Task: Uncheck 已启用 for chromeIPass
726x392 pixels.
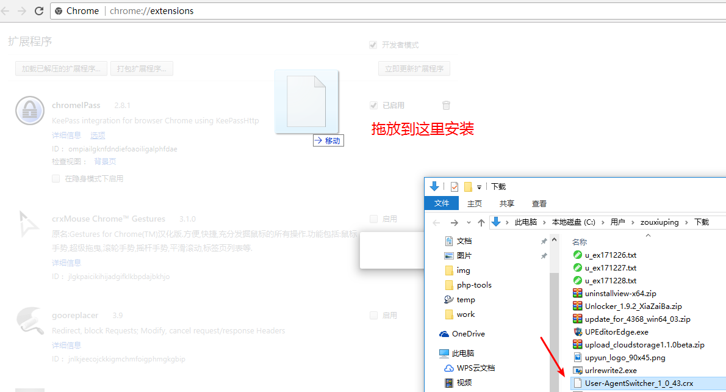Action: pos(373,105)
